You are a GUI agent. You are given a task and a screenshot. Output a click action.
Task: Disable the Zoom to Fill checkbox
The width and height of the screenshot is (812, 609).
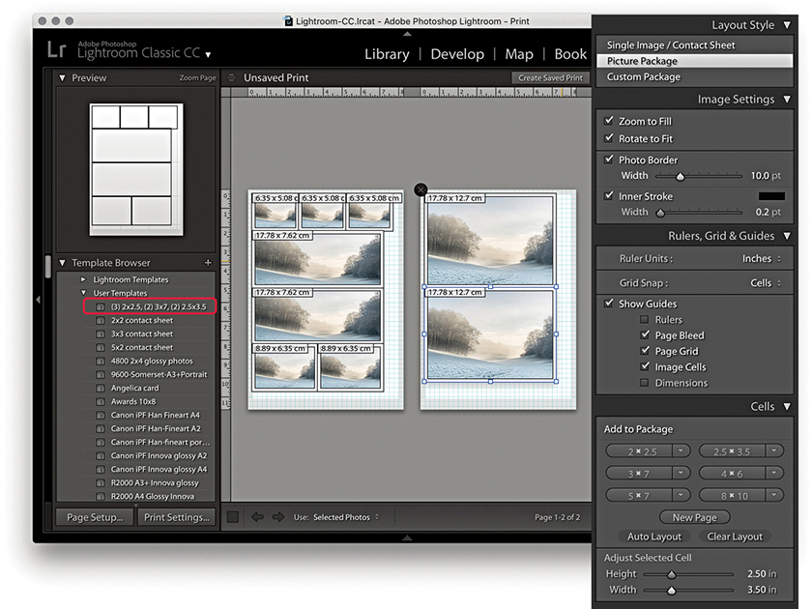click(x=608, y=121)
